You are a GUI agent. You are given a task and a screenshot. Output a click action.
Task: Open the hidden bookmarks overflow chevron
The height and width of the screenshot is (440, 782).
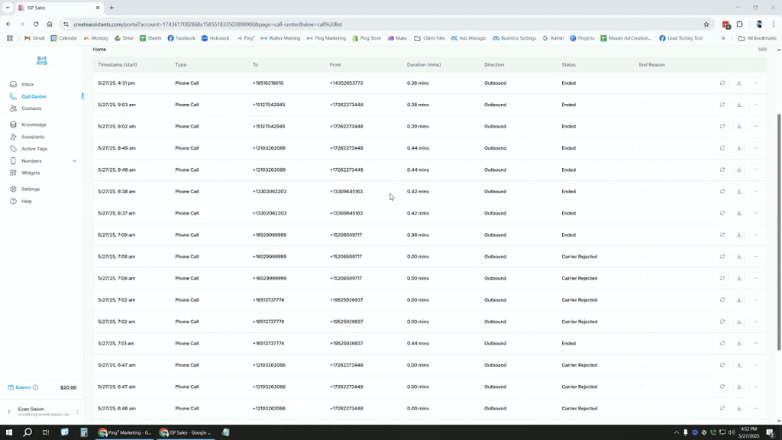pyautogui.click(x=722, y=37)
